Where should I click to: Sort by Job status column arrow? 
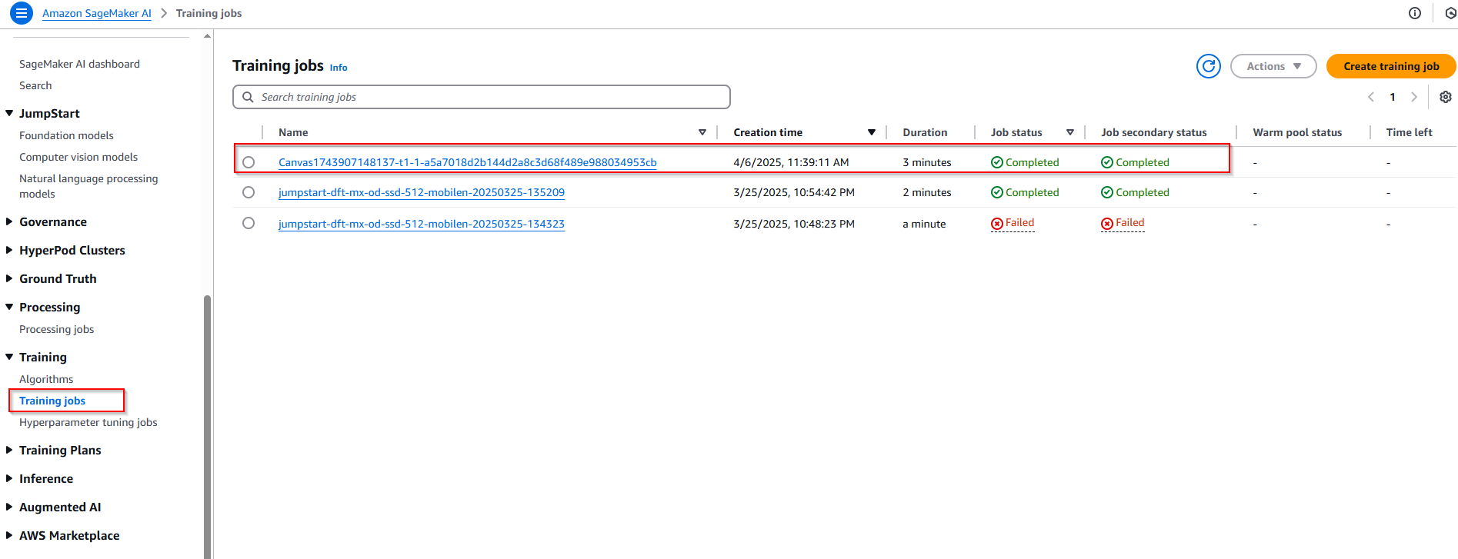pos(1069,132)
